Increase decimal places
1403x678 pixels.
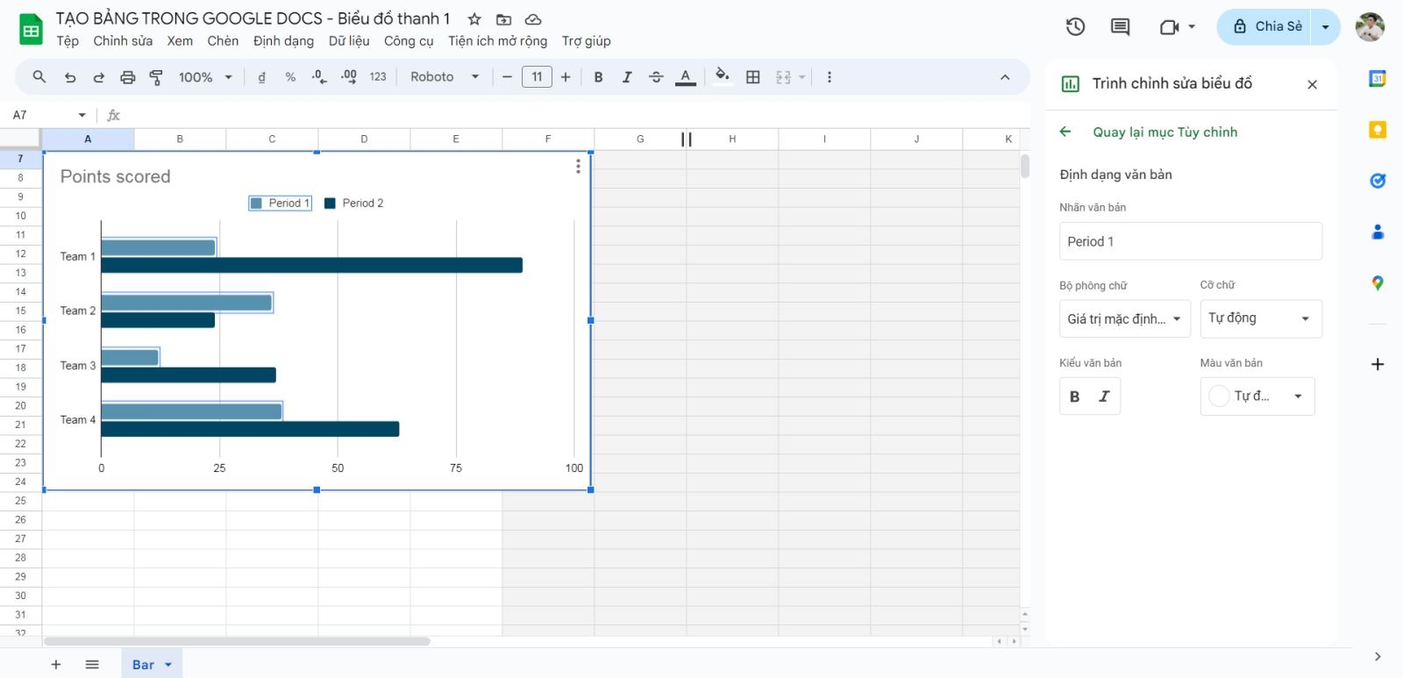tap(349, 77)
